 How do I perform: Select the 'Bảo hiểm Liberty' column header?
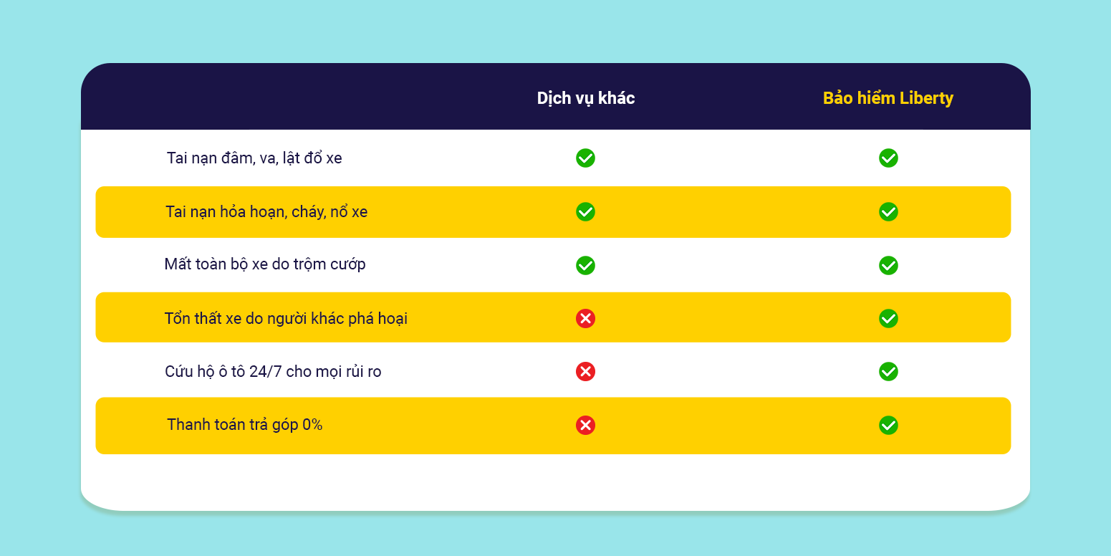888,98
